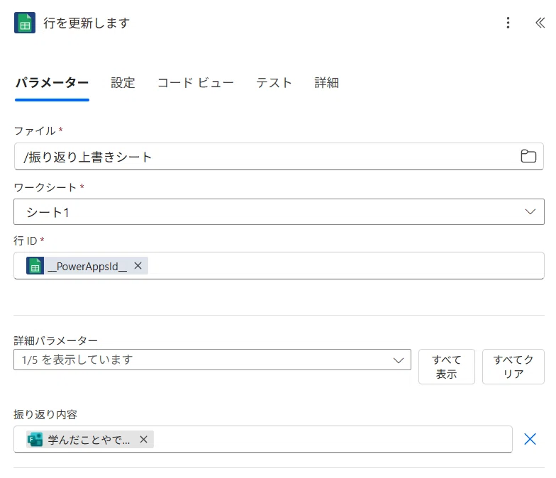556x478 pixels.
Task: Go to the テスト tab
Action: pos(274,83)
